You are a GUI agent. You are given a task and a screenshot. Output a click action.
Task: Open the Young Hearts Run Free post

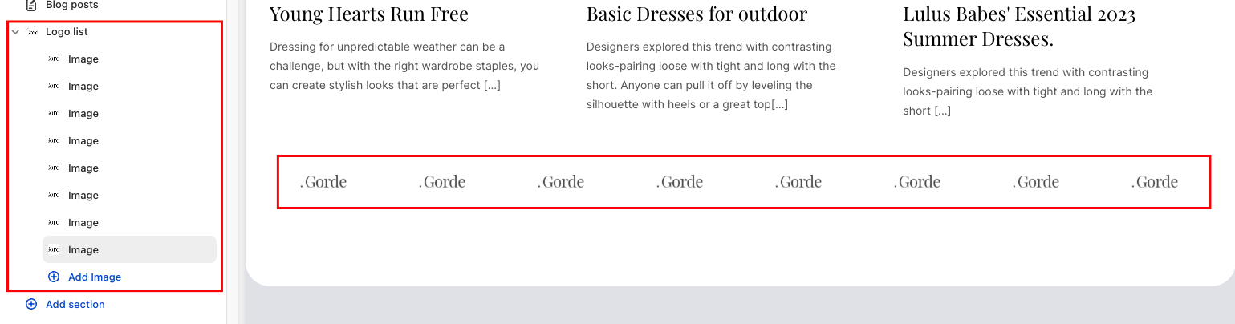pyautogui.click(x=369, y=14)
